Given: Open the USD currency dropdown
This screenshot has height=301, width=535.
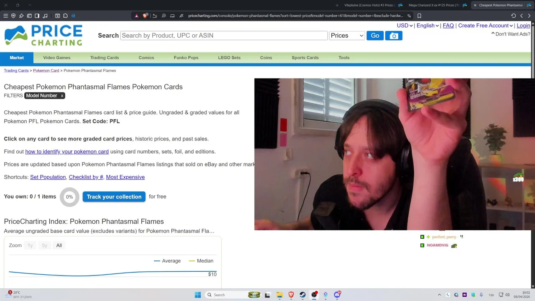Looking at the screenshot, I should click(x=405, y=26).
